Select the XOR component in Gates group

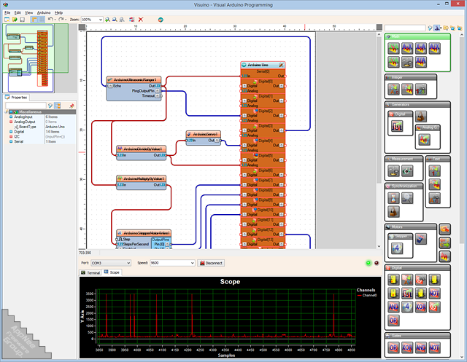point(407,347)
